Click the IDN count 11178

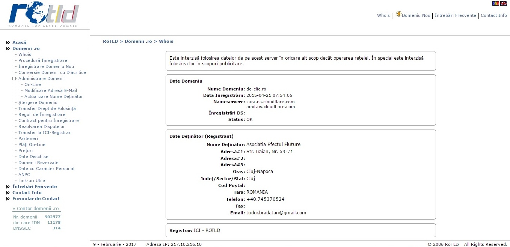54,223
